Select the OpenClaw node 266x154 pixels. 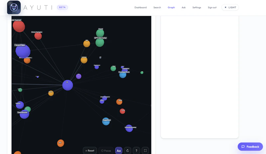pos(23,51)
